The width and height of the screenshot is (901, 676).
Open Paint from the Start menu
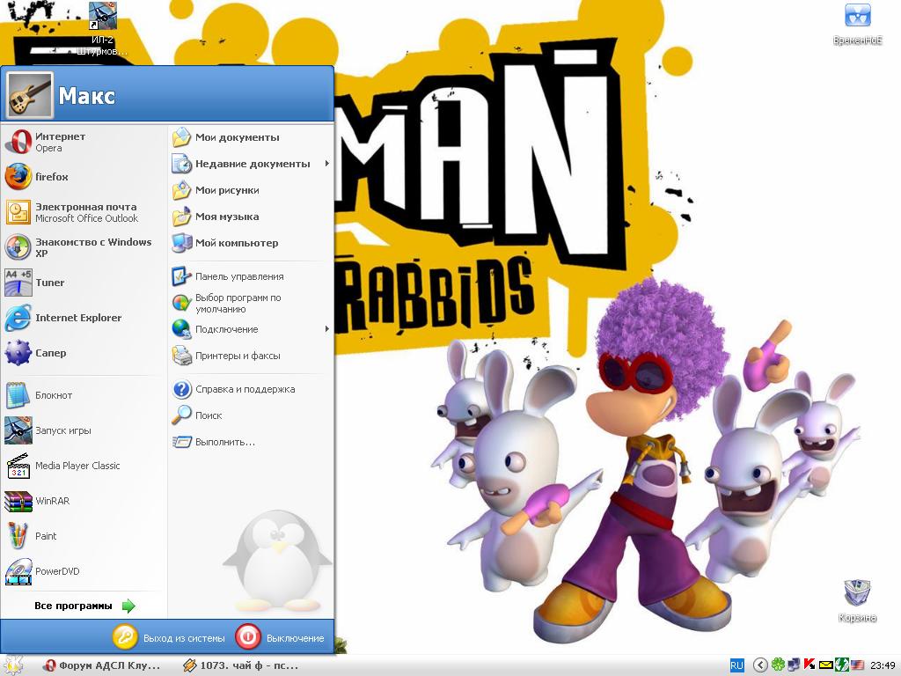click(x=84, y=536)
